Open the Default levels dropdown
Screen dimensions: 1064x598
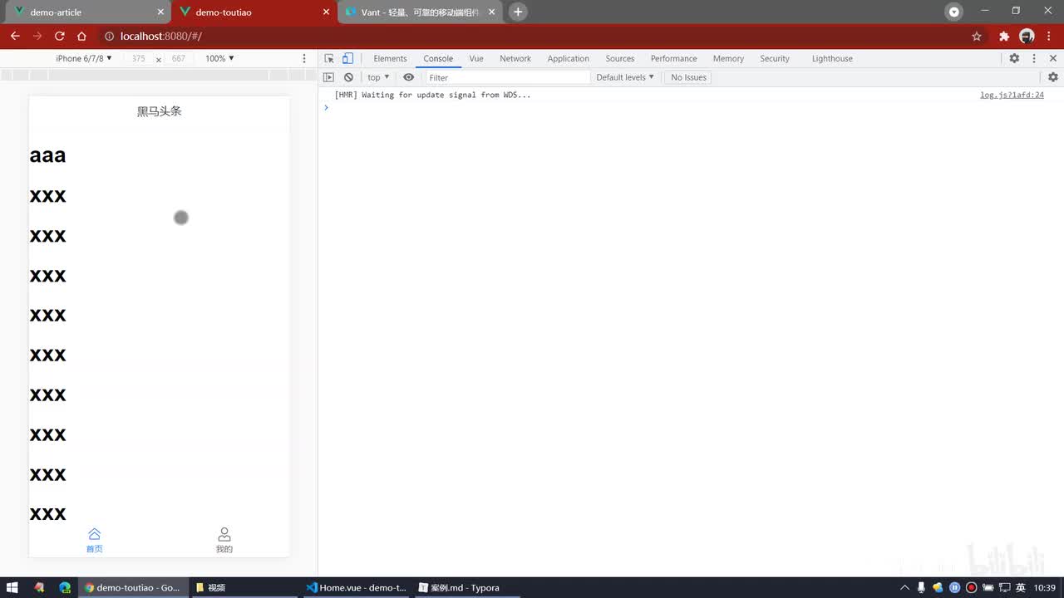click(625, 77)
